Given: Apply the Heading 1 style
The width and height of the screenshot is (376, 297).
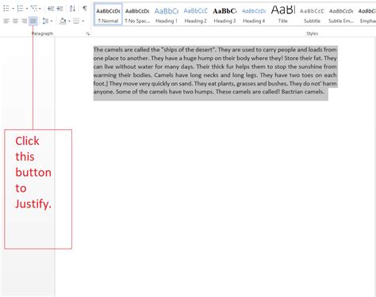Looking at the screenshot, I should point(167,14).
